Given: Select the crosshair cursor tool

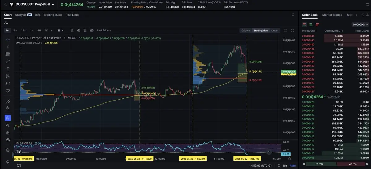Looking at the screenshot, I should tap(8, 39).
